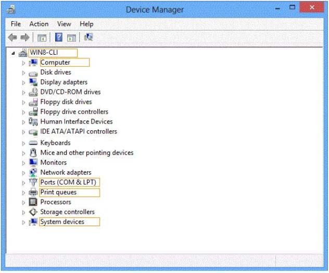The image size is (329, 273).
Task: Expand the DVD/CD-ROM drives node
Action: (23, 93)
